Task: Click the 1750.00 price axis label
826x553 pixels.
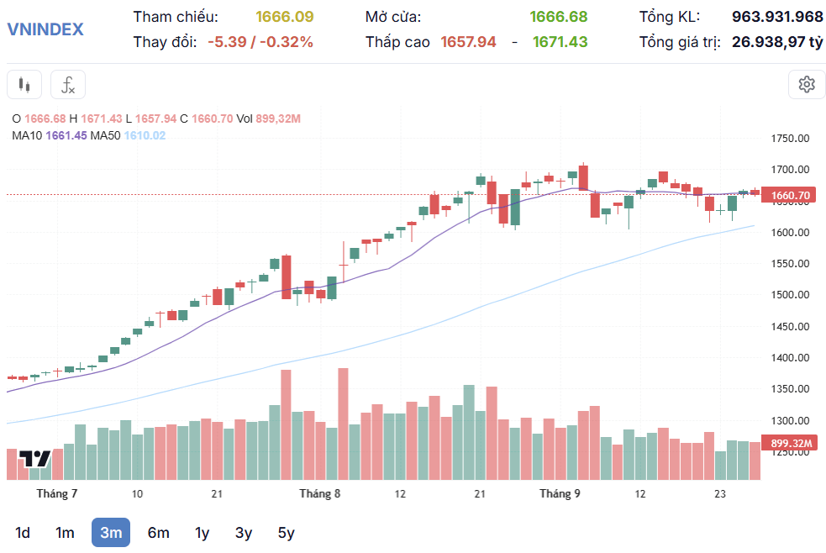Action: (790, 139)
